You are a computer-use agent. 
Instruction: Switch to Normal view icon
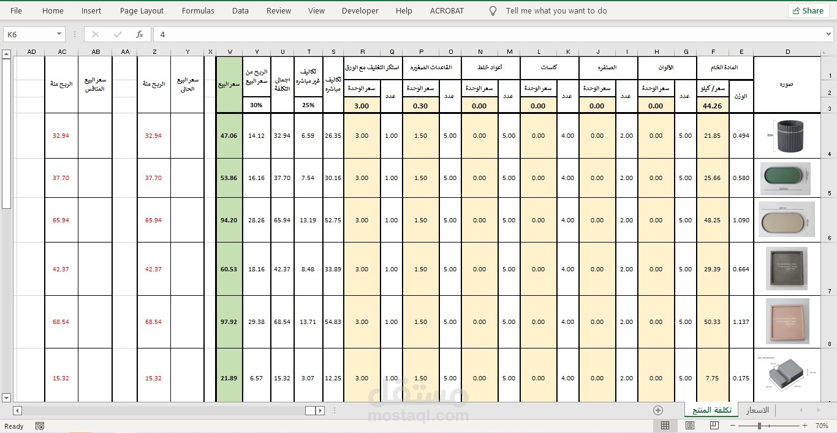coord(665,426)
